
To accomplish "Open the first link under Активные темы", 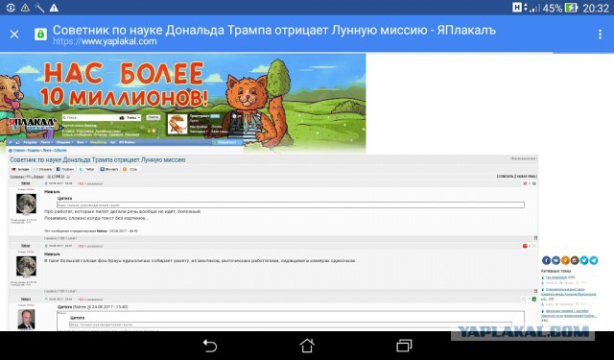I will pyautogui.click(x=556, y=277).
